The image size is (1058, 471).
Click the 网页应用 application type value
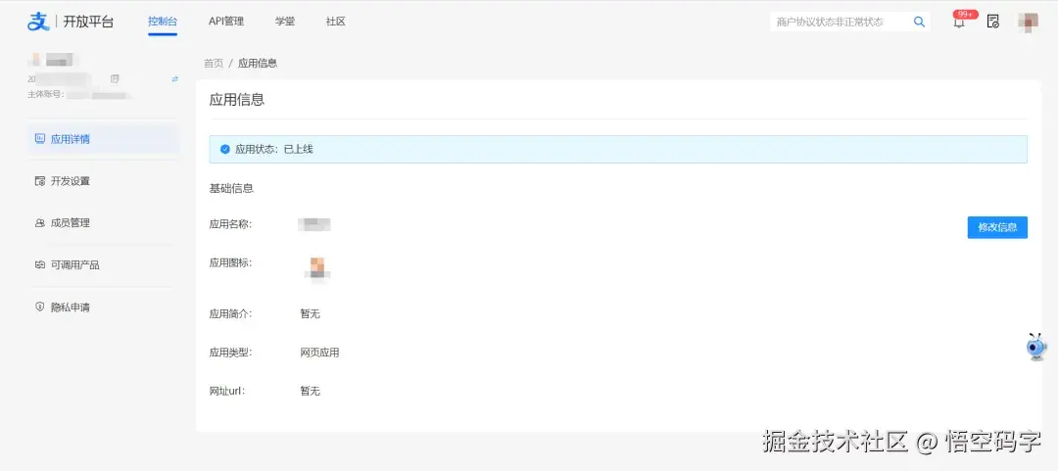pos(319,353)
